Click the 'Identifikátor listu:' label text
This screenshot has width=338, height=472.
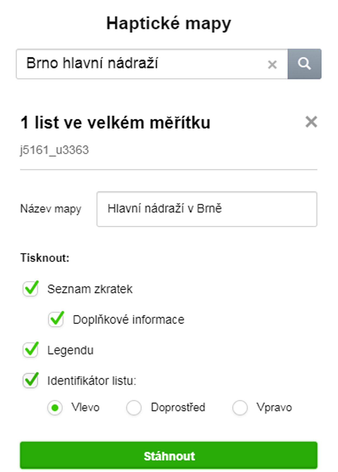click(92, 381)
